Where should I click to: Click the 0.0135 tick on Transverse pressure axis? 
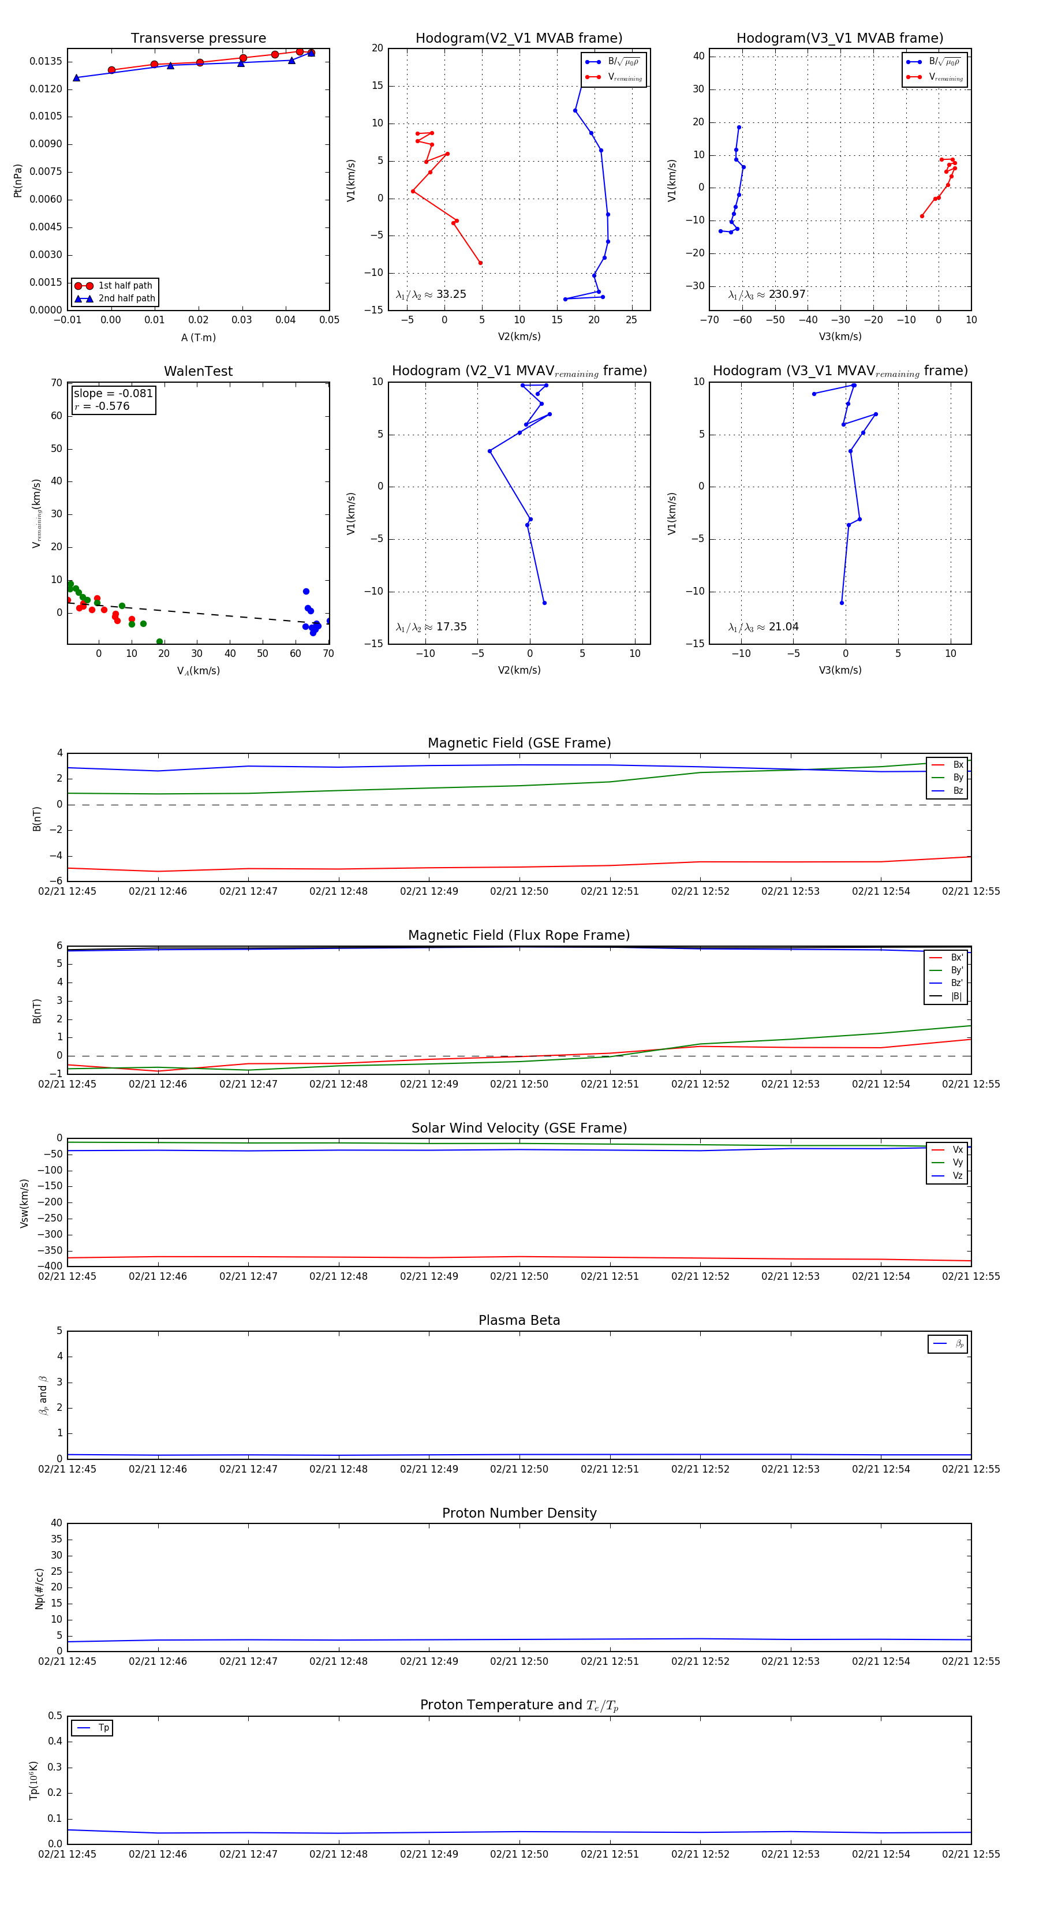tap(46, 61)
